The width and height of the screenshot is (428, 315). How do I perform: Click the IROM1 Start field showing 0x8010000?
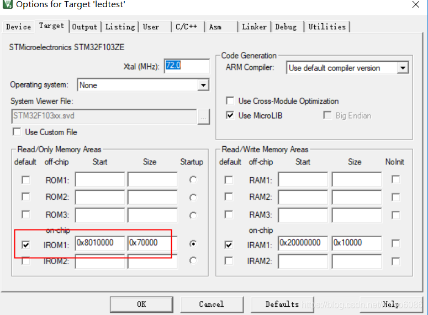(x=100, y=243)
